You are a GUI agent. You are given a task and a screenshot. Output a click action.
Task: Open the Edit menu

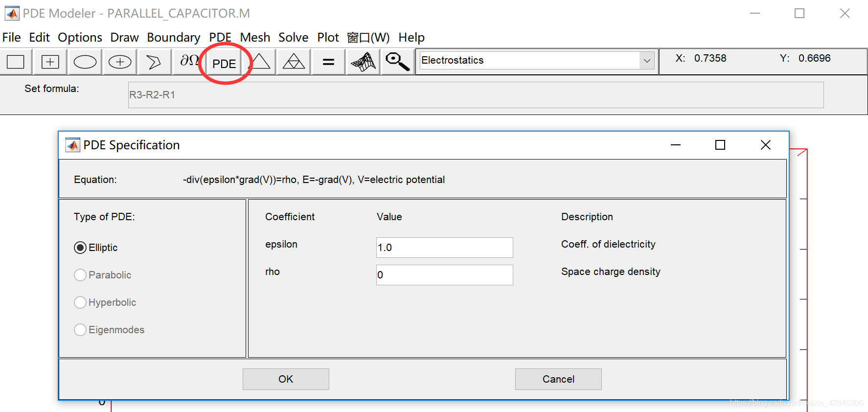point(39,37)
